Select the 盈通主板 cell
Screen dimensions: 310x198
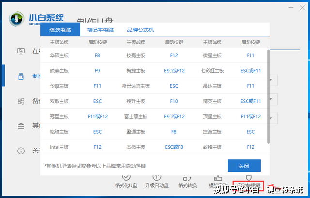136,132
